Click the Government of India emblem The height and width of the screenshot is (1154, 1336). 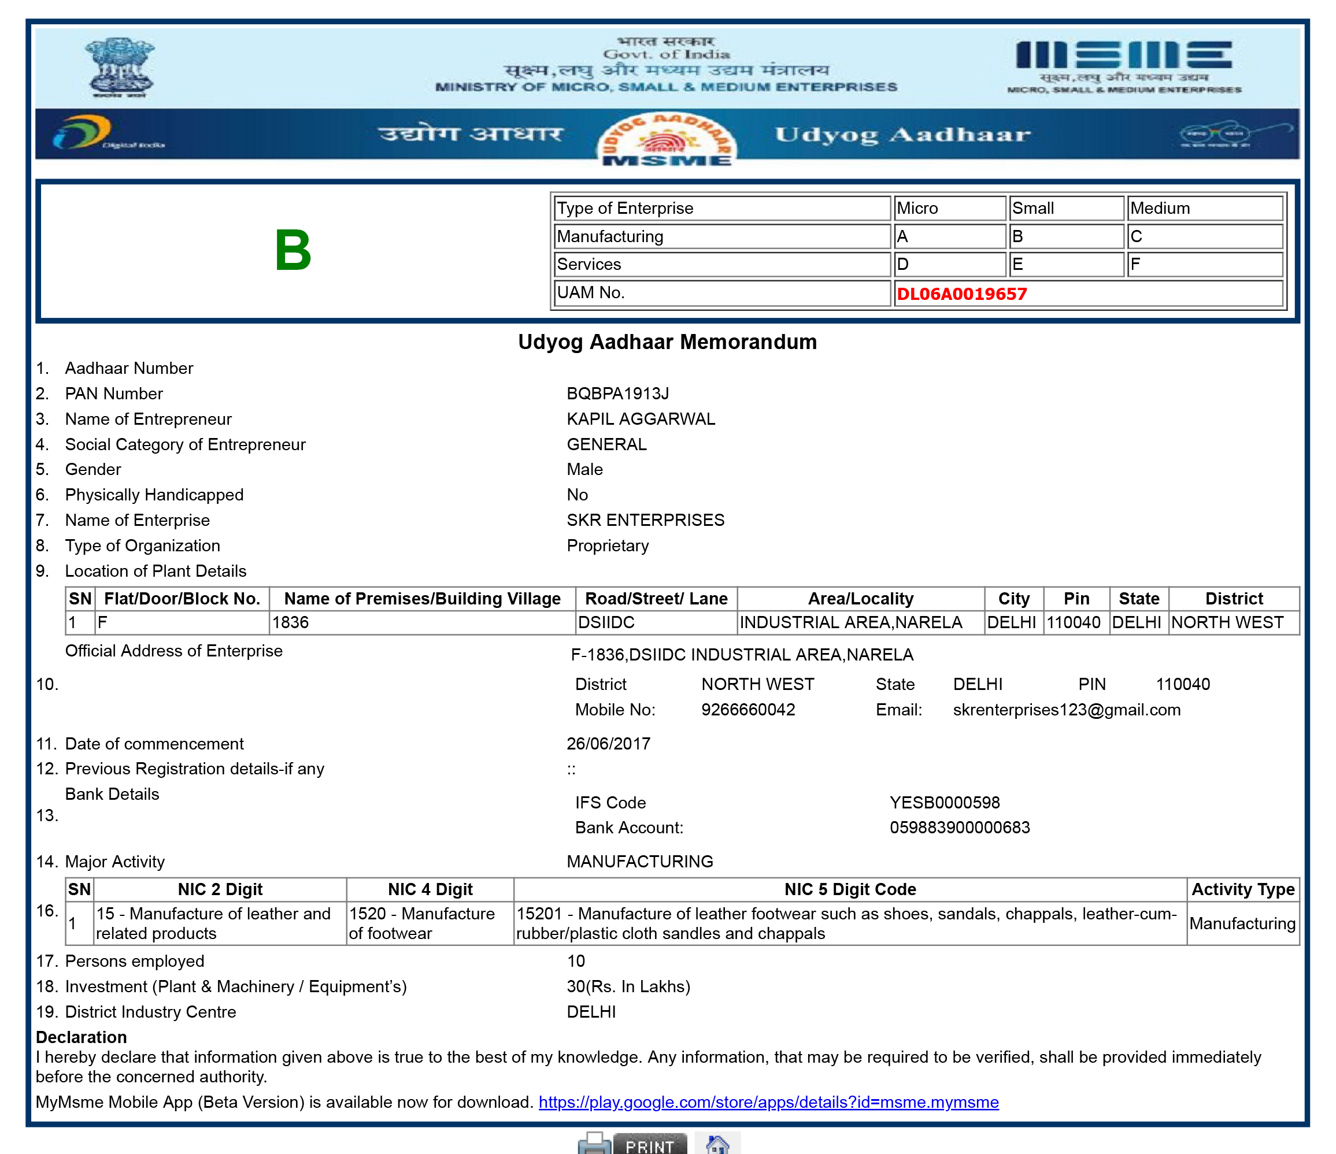pyautogui.click(x=120, y=68)
